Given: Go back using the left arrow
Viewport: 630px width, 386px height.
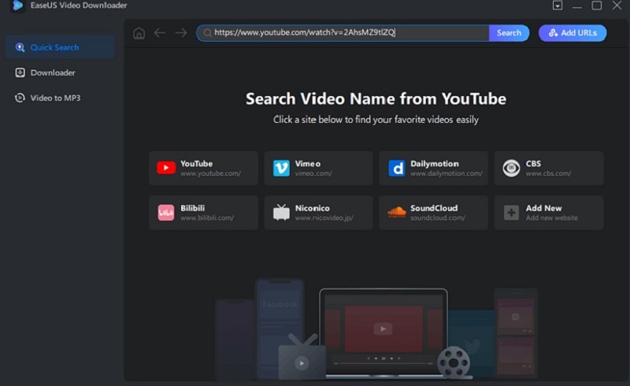Looking at the screenshot, I should click(x=160, y=33).
